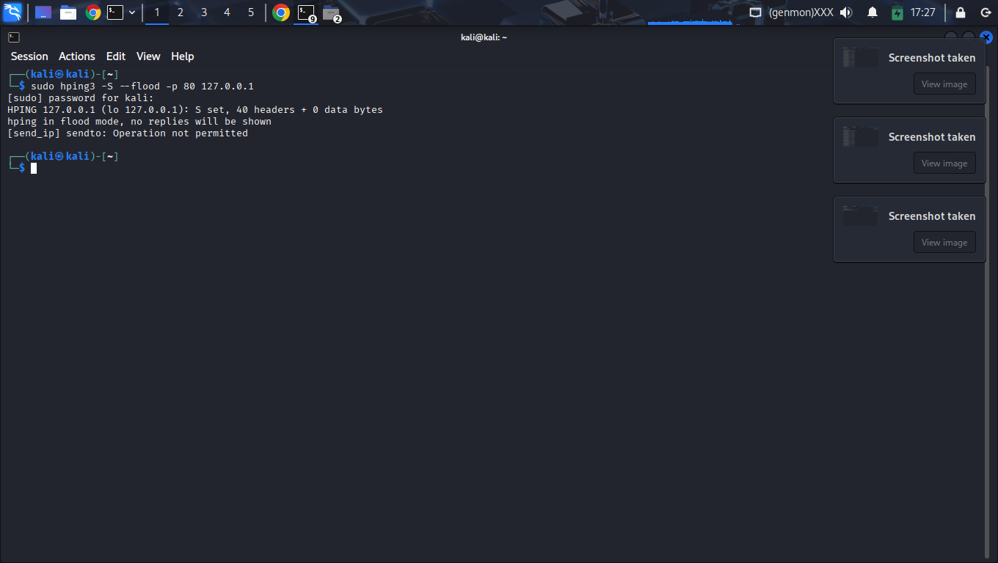Viewport: 998px width, 563px height.
Task: Click the volume speaker icon
Action: (846, 12)
